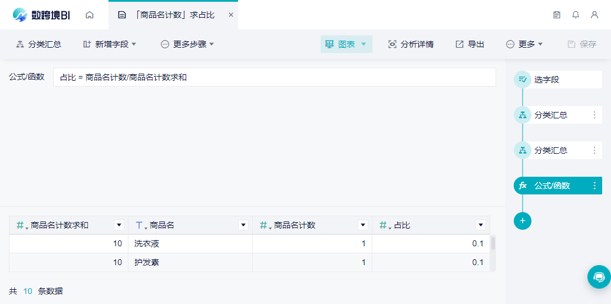Click 分类汇总 in the toolbar
Screen dimensions: 611x304
pos(38,44)
